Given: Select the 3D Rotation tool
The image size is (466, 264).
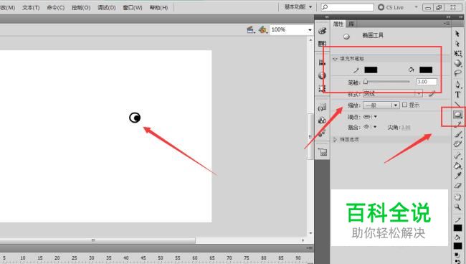Looking at the screenshot, I should tap(457, 63).
